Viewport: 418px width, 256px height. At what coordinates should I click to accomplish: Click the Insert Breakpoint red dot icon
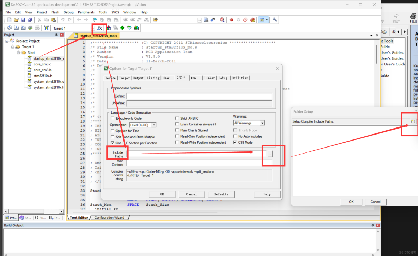coord(232,20)
